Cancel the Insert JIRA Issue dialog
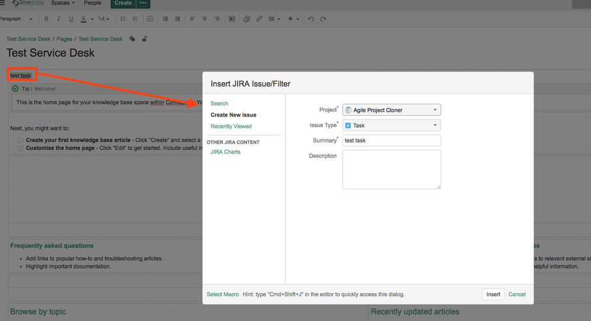The image size is (591, 321). 516,294
